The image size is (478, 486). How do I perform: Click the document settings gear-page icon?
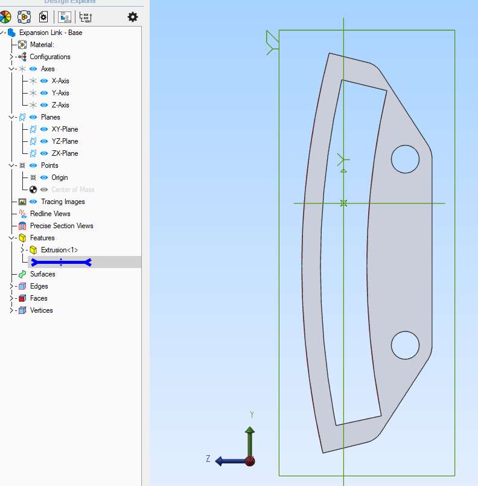click(43, 17)
